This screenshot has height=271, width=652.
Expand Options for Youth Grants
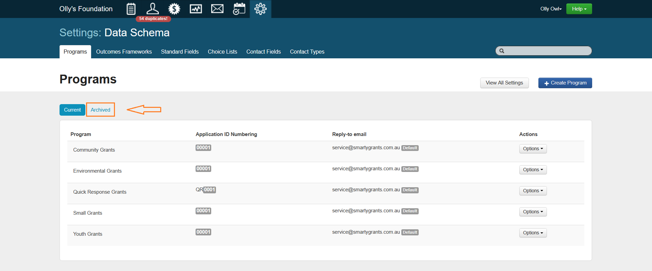pyautogui.click(x=533, y=233)
